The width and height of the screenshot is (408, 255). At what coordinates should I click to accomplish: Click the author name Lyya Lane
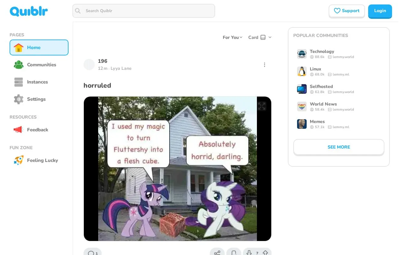[x=121, y=69]
